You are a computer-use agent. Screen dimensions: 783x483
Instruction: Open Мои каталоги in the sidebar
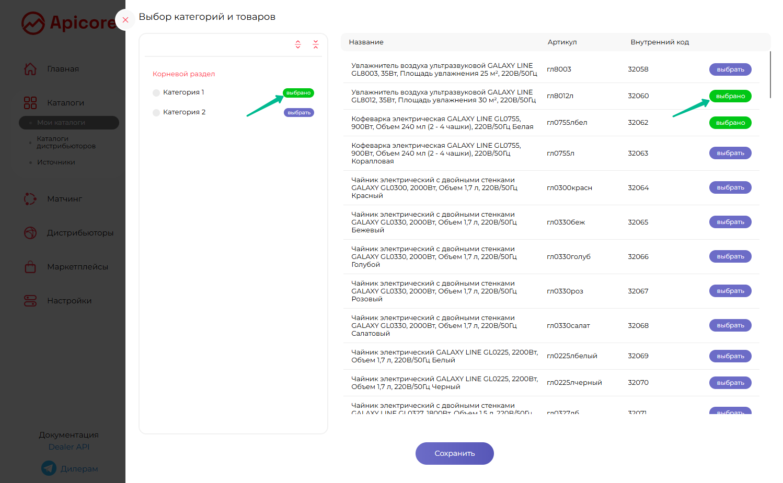(x=69, y=123)
